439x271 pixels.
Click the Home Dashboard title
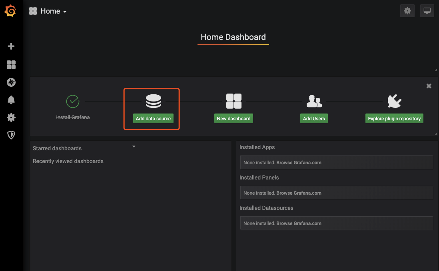click(233, 37)
